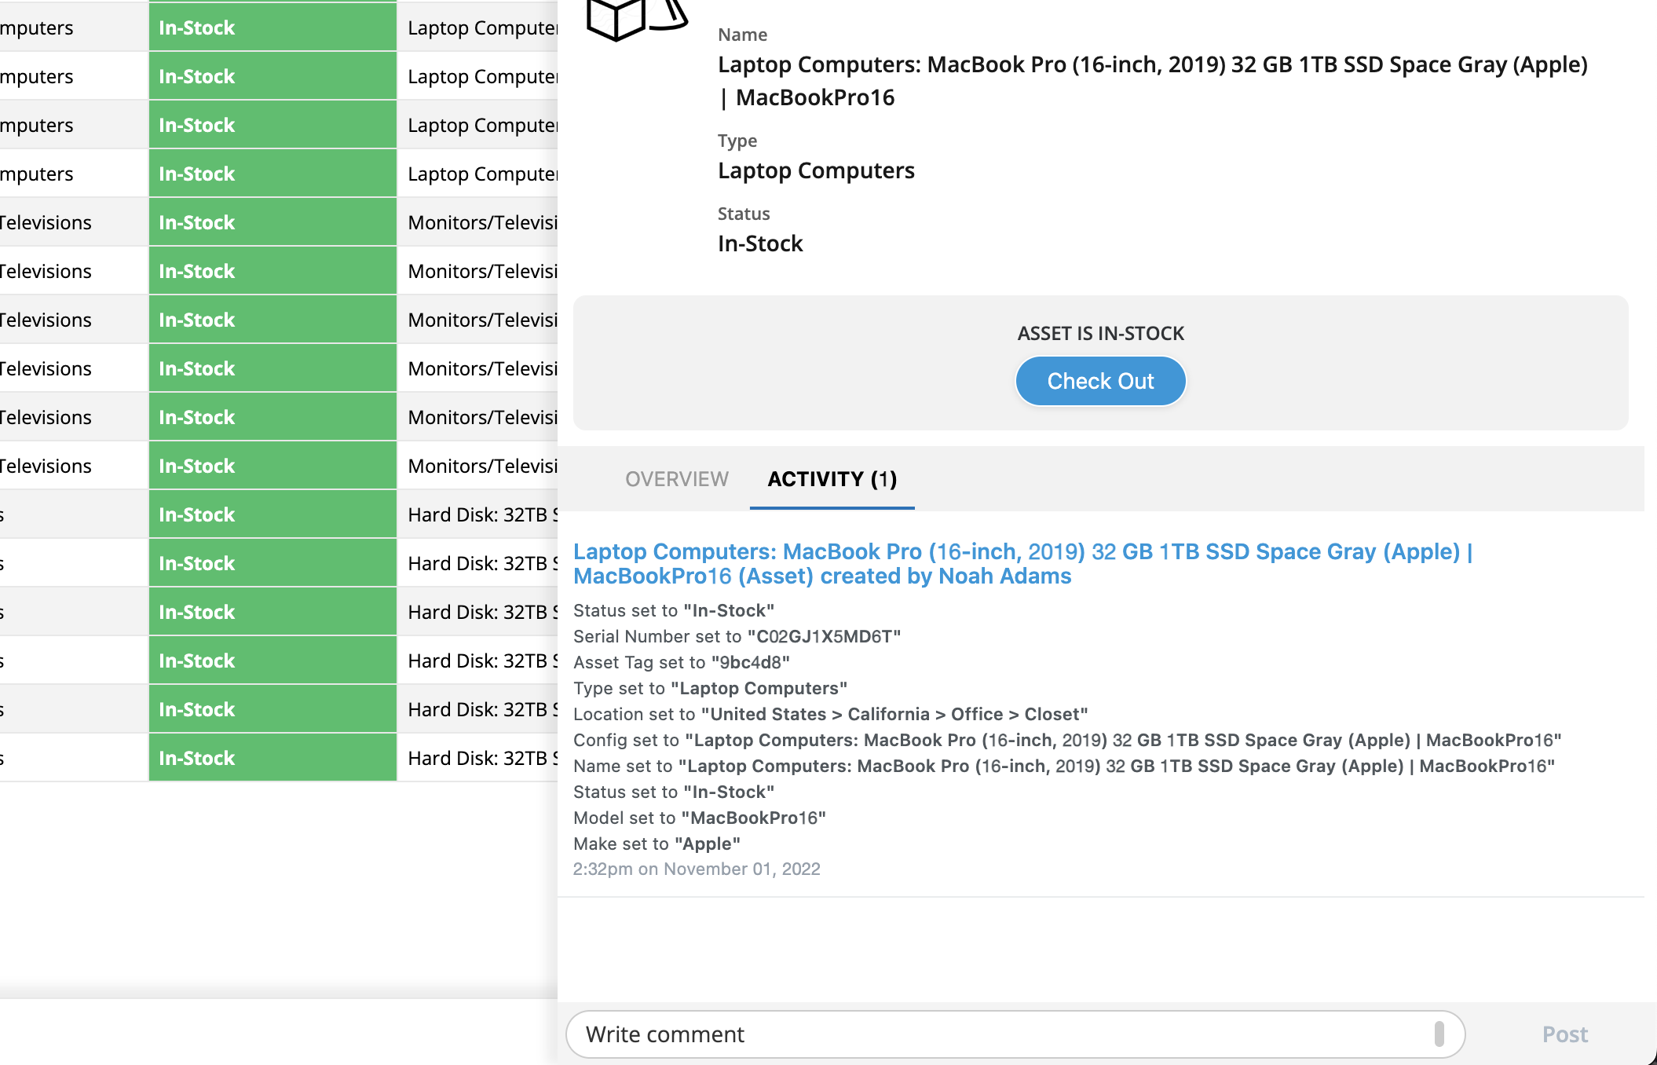Select the ACTIVITY (1) tab
Screen dimensions: 1657x1065
tap(831, 479)
